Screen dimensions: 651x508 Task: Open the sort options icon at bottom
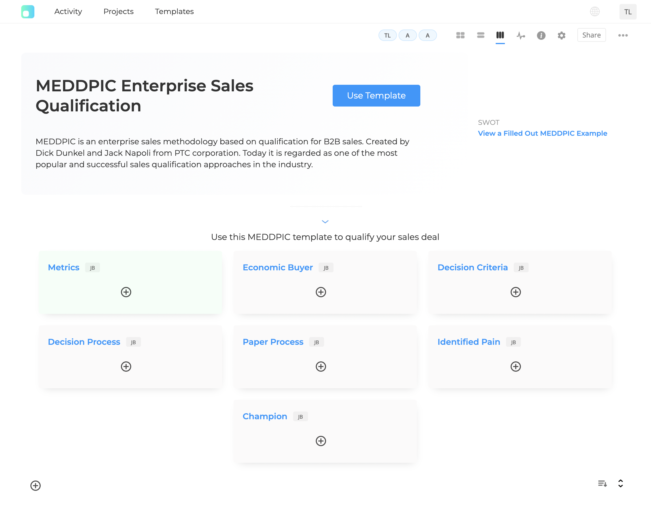602,483
